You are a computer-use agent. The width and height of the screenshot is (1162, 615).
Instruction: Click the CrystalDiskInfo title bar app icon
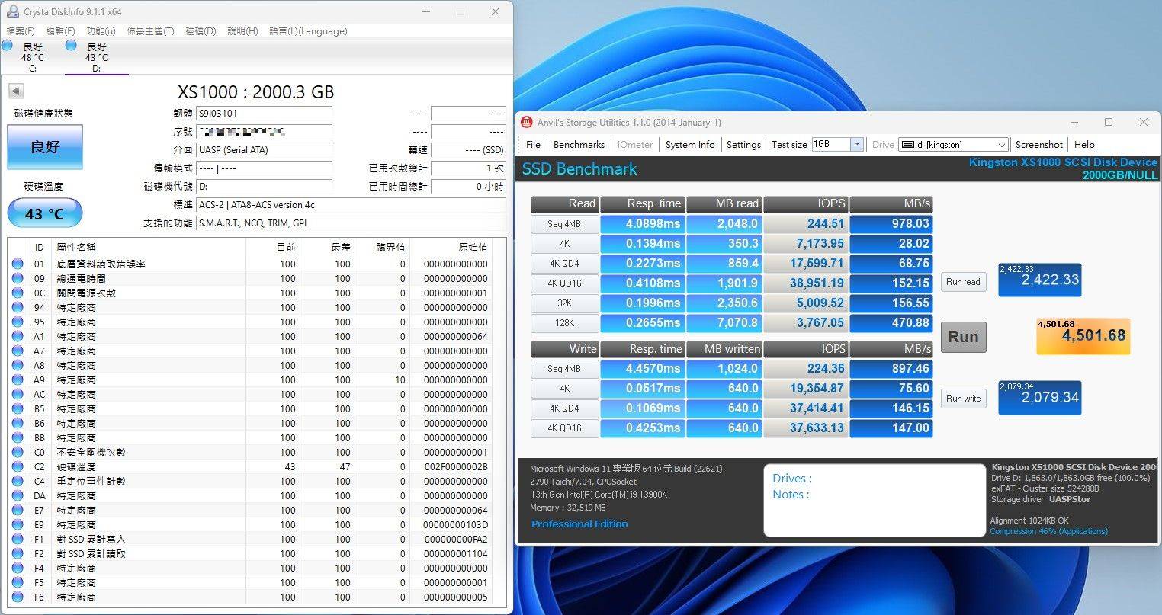pyautogui.click(x=12, y=12)
